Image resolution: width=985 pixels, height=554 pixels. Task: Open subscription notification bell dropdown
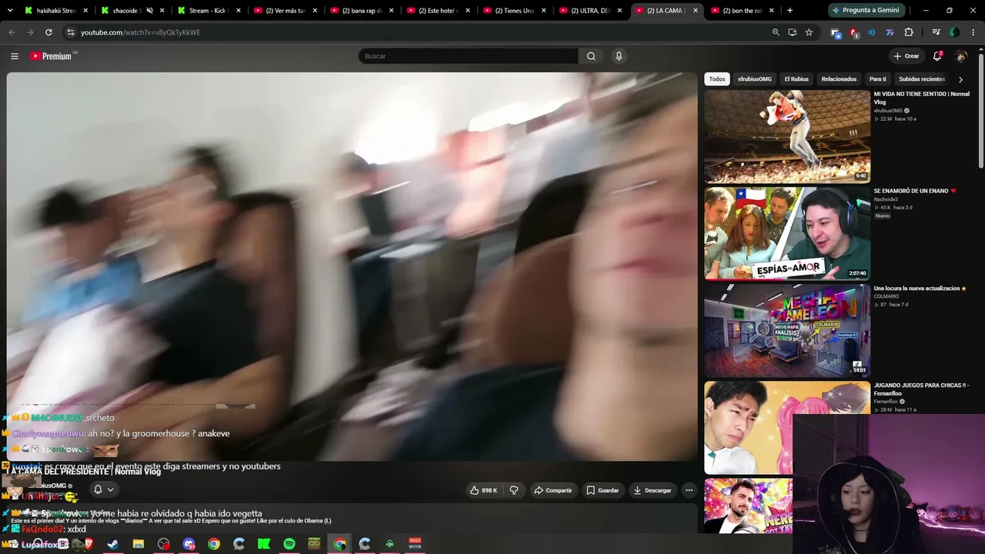coord(104,489)
